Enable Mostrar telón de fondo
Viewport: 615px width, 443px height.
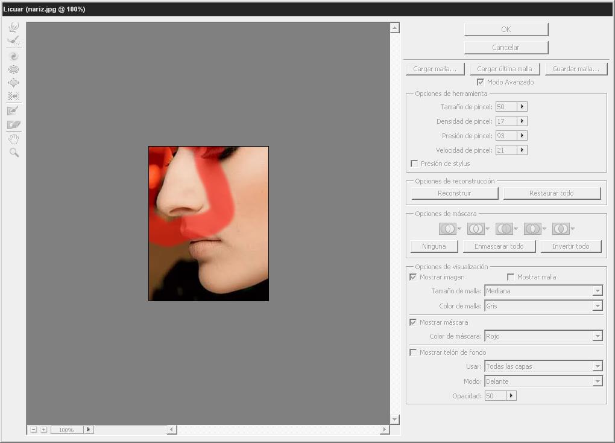pyautogui.click(x=413, y=352)
